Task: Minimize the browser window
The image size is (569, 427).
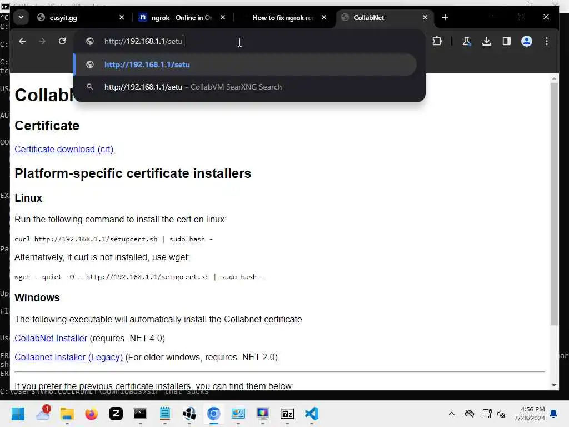Action: [x=495, y=17]
